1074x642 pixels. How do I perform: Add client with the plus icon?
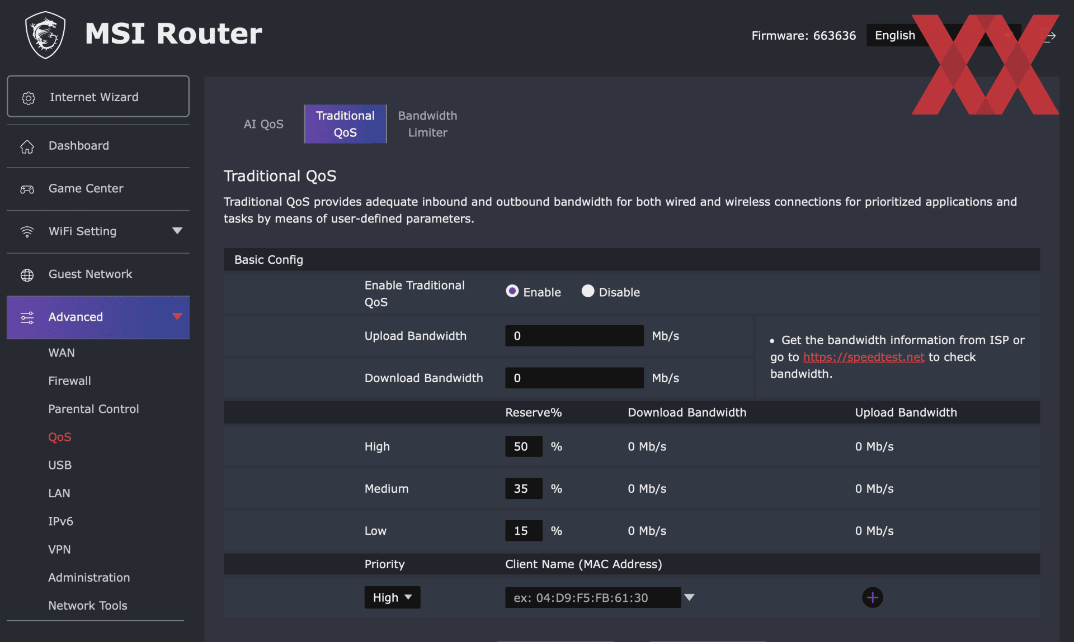click(872, 597)
